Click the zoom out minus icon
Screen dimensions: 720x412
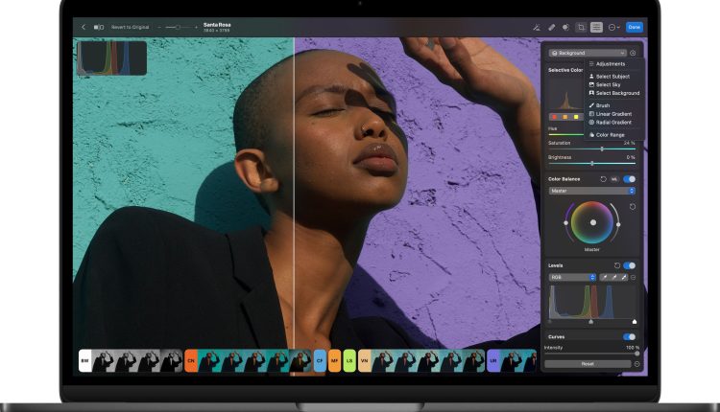(x=159, y=28)
